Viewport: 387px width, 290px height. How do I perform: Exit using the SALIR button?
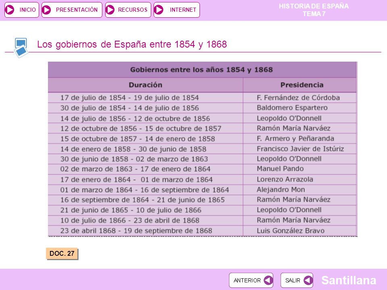point(297,280)
